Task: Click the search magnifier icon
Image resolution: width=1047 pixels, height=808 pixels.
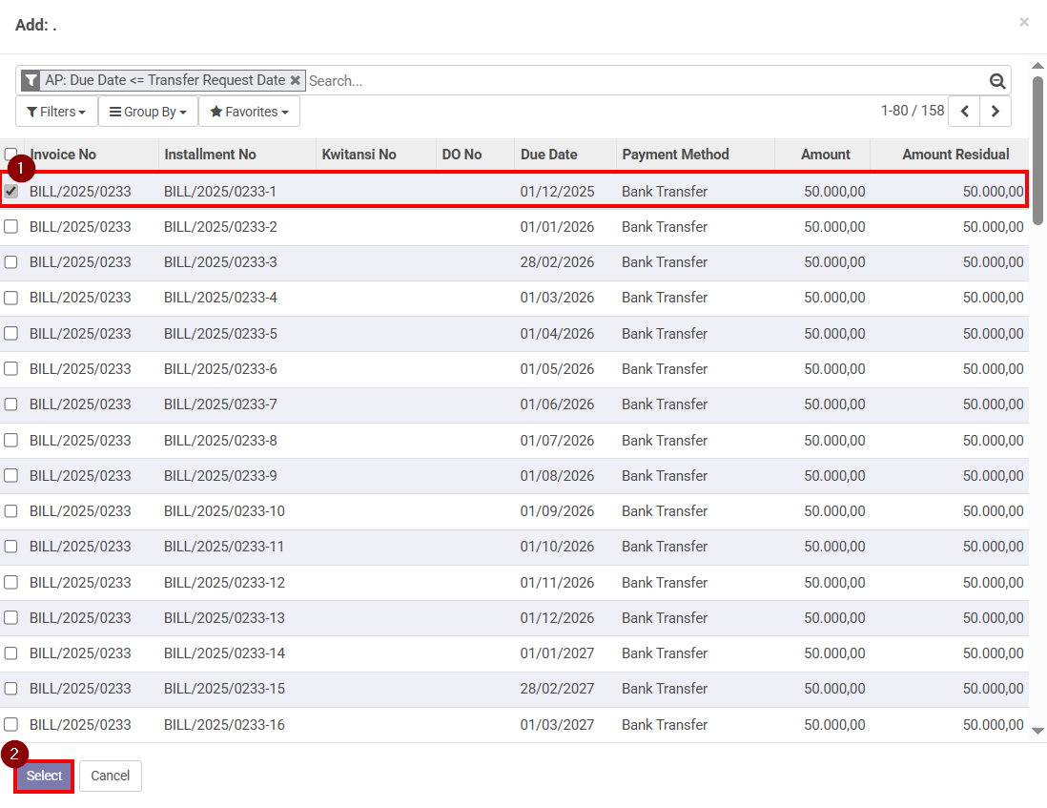Action: (x=997, y=81)
